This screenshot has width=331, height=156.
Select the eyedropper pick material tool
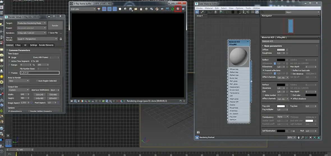point(202,12)
